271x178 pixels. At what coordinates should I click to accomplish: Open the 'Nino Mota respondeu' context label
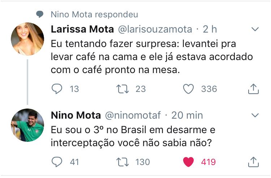click(x=94, y=14)
